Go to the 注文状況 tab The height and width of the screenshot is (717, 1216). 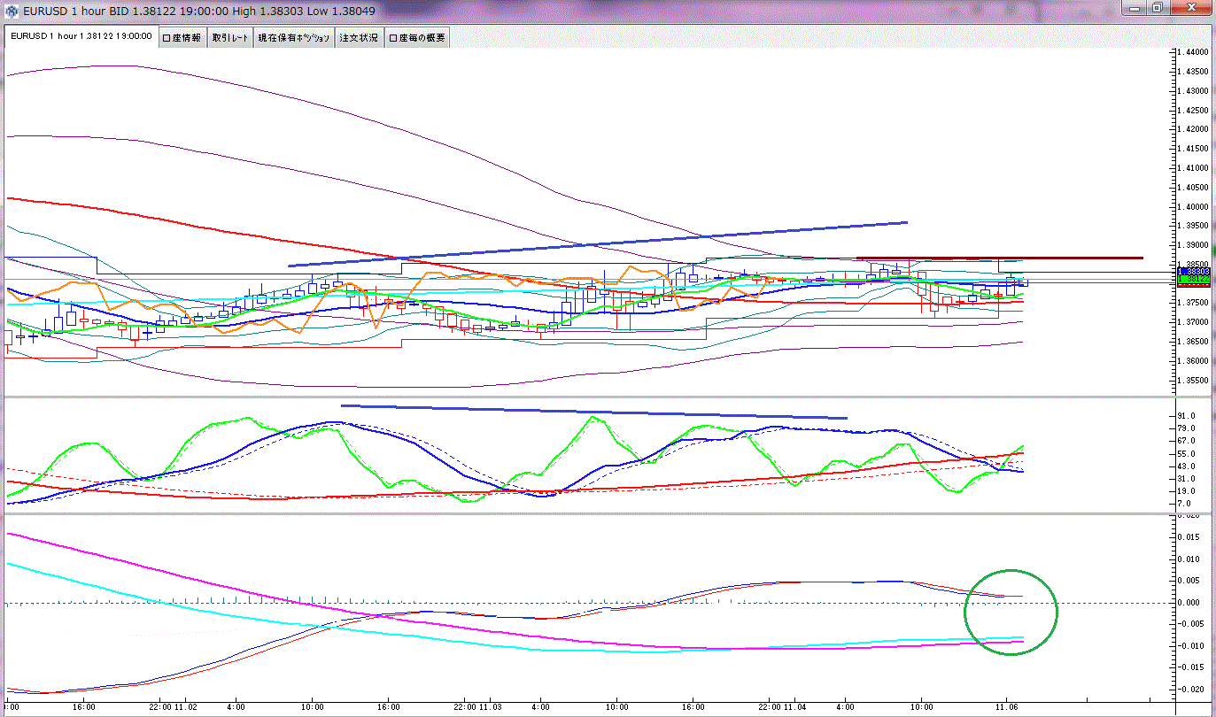pos(359,38)
